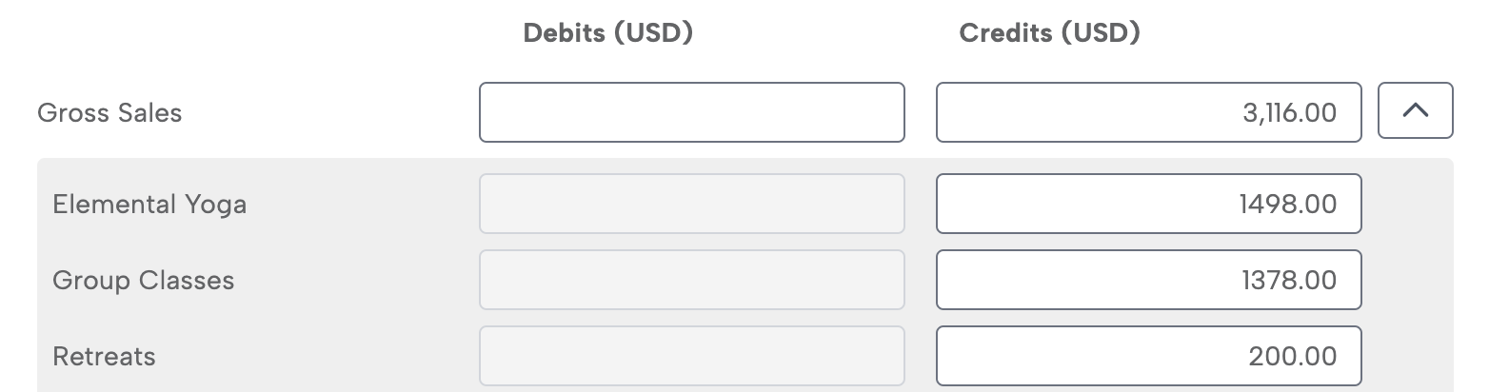Viewport: 1489px width, 392px height.
Task: Click the Group Classes debit field
Action: pyautogui.click(x=691, y=280)
